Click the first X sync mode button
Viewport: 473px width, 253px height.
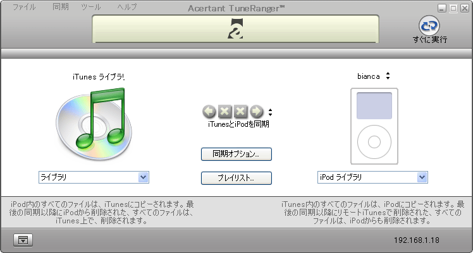(x=224, y=111)
